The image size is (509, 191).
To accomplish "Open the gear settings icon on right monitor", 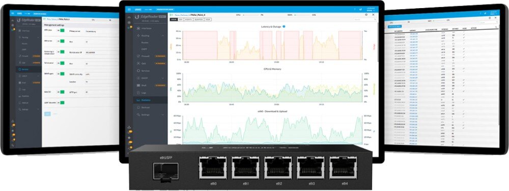I will 490,18.
